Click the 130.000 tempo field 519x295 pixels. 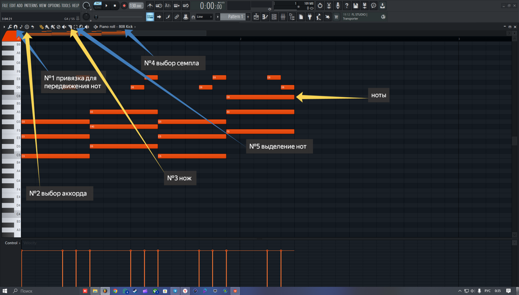click(x=136, y=6)
